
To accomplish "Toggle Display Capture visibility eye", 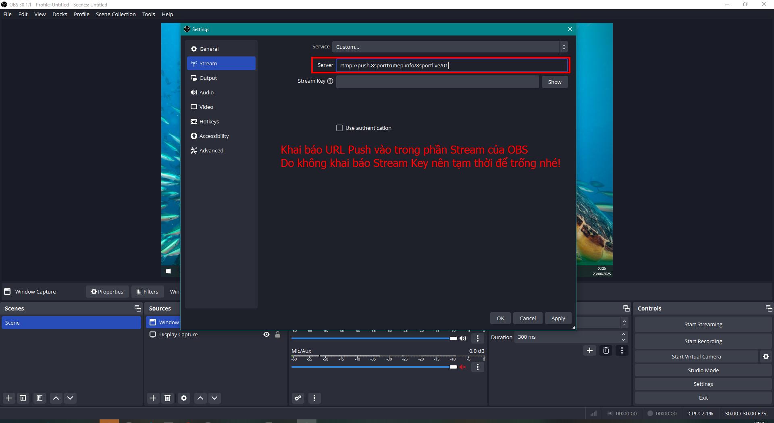I will coord(266,334).
